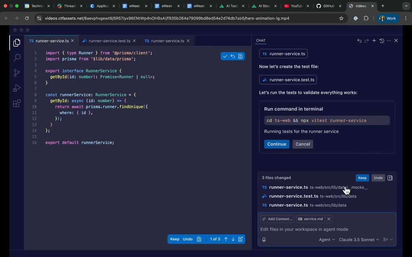This screenshot has width=412, height=257.
Task: Open the Explorer view
Action: (16, 42)
